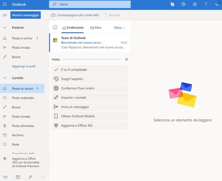Switch to the Evidenziata tab
222x181 pixels.
pyautogui.click(x=73, y=28)
